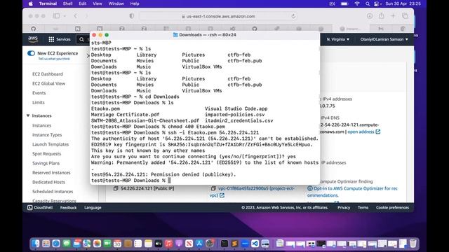Copy the VPC ID icon
The image size is (449, 252).
click(213, 188)
